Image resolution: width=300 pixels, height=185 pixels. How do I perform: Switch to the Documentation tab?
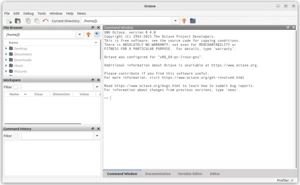click(158, 174)
